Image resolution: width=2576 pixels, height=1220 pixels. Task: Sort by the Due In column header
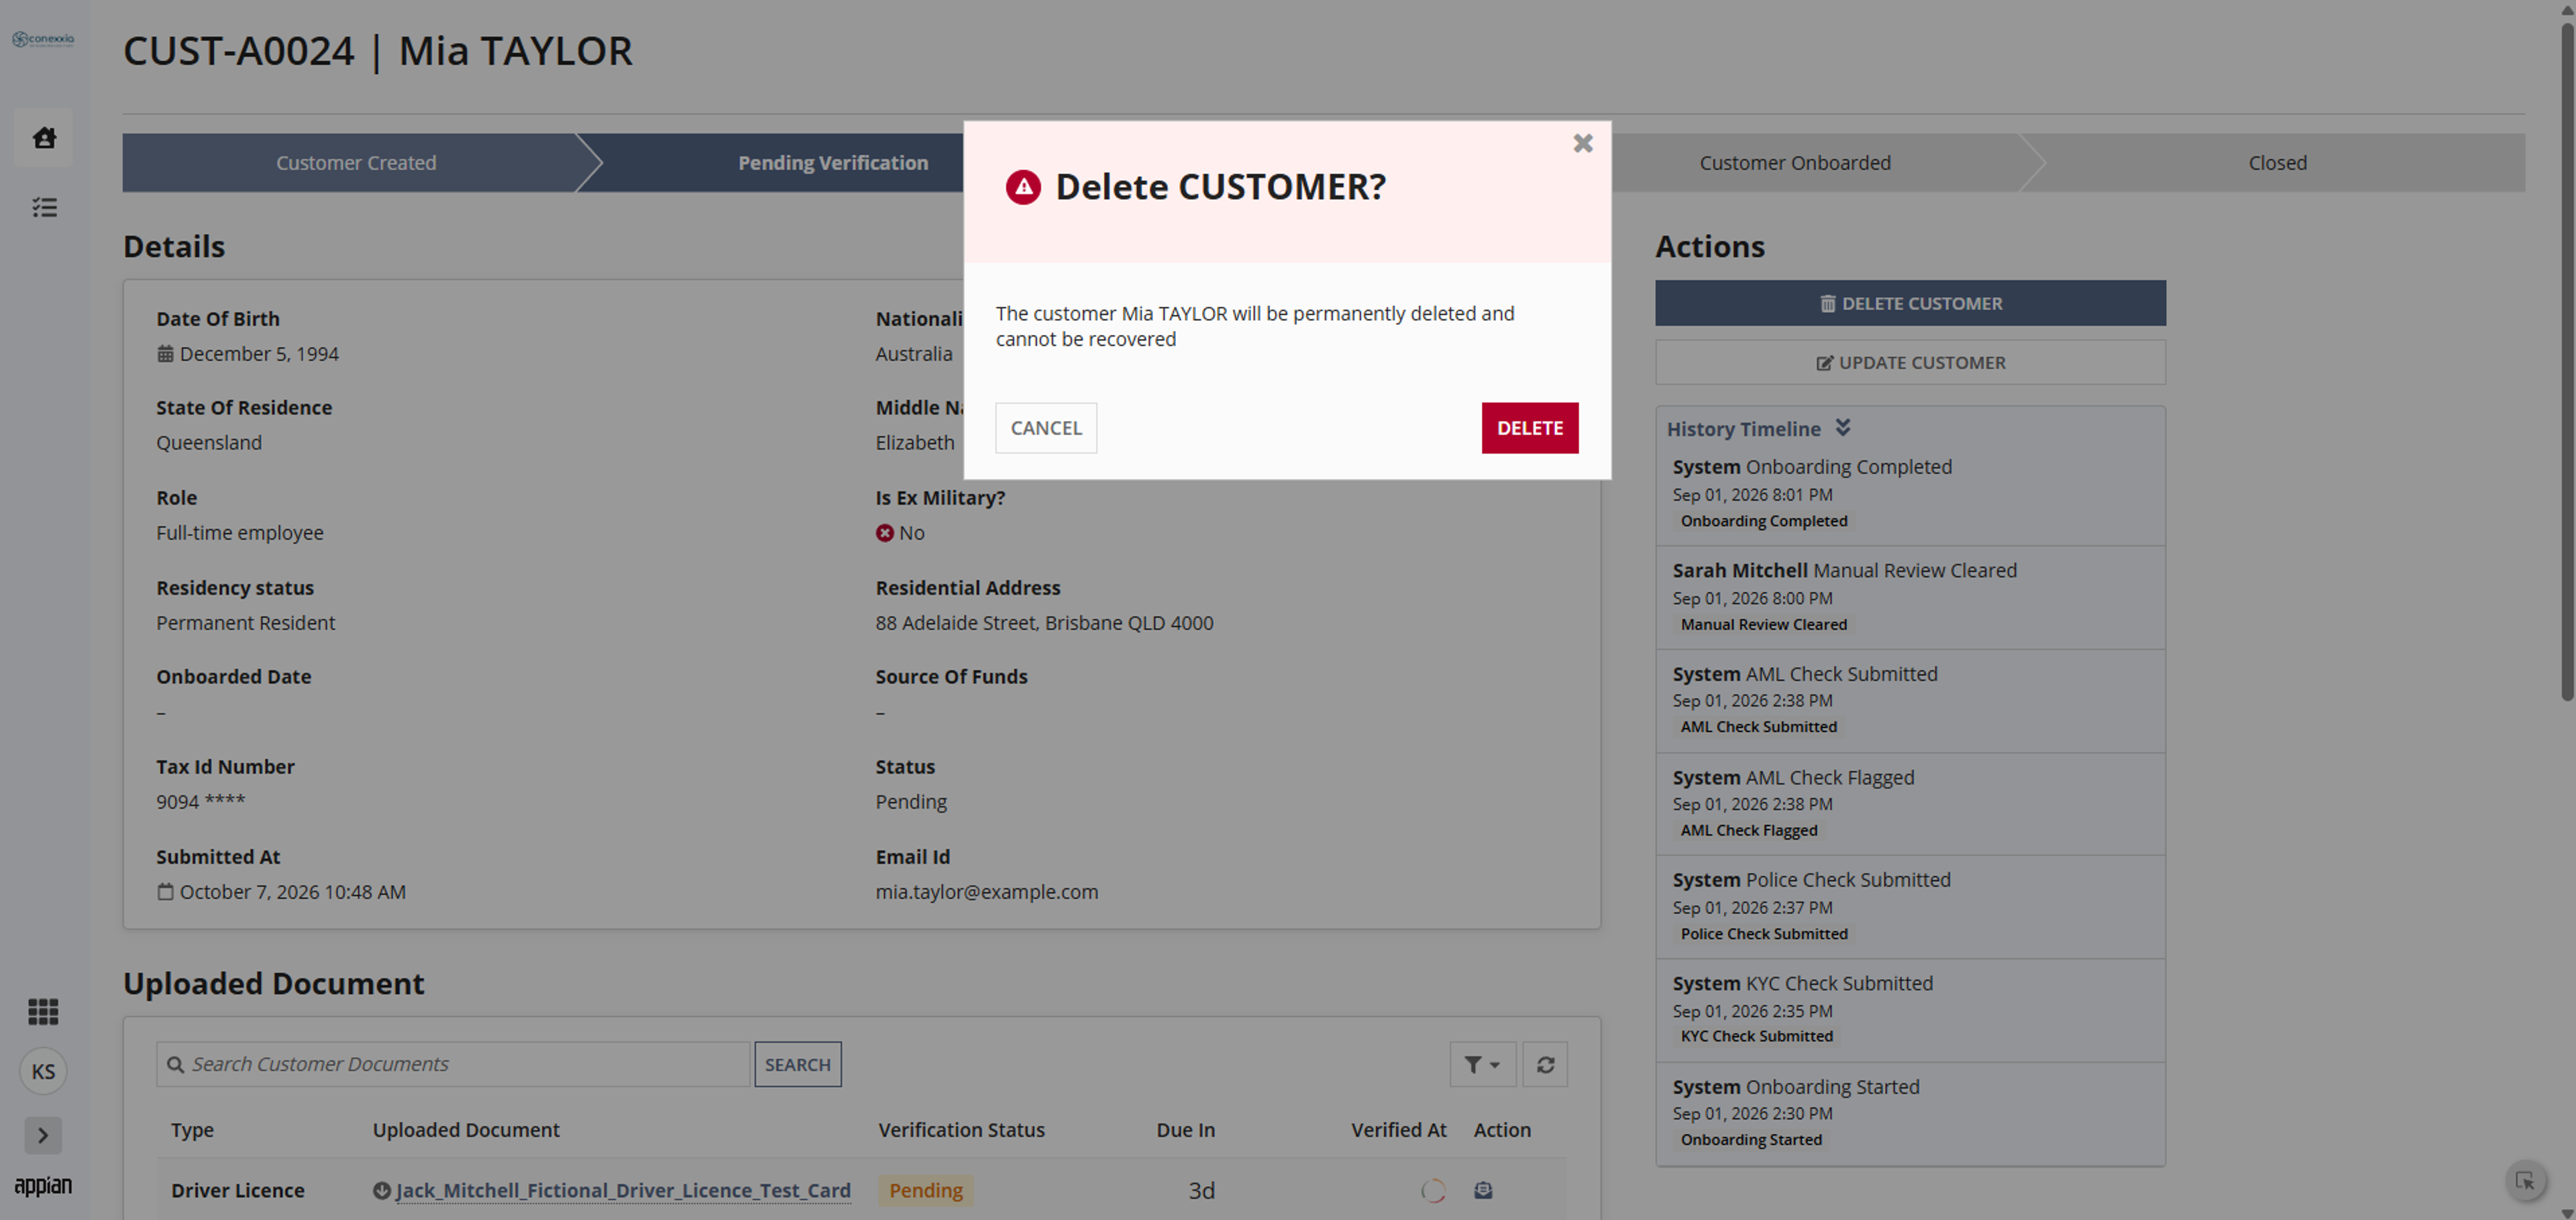(1185, 1130)
